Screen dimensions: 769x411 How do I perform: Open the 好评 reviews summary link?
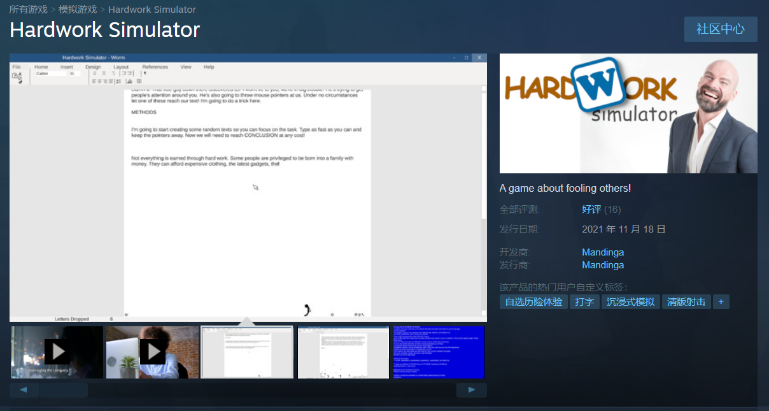tap(591, 210)
